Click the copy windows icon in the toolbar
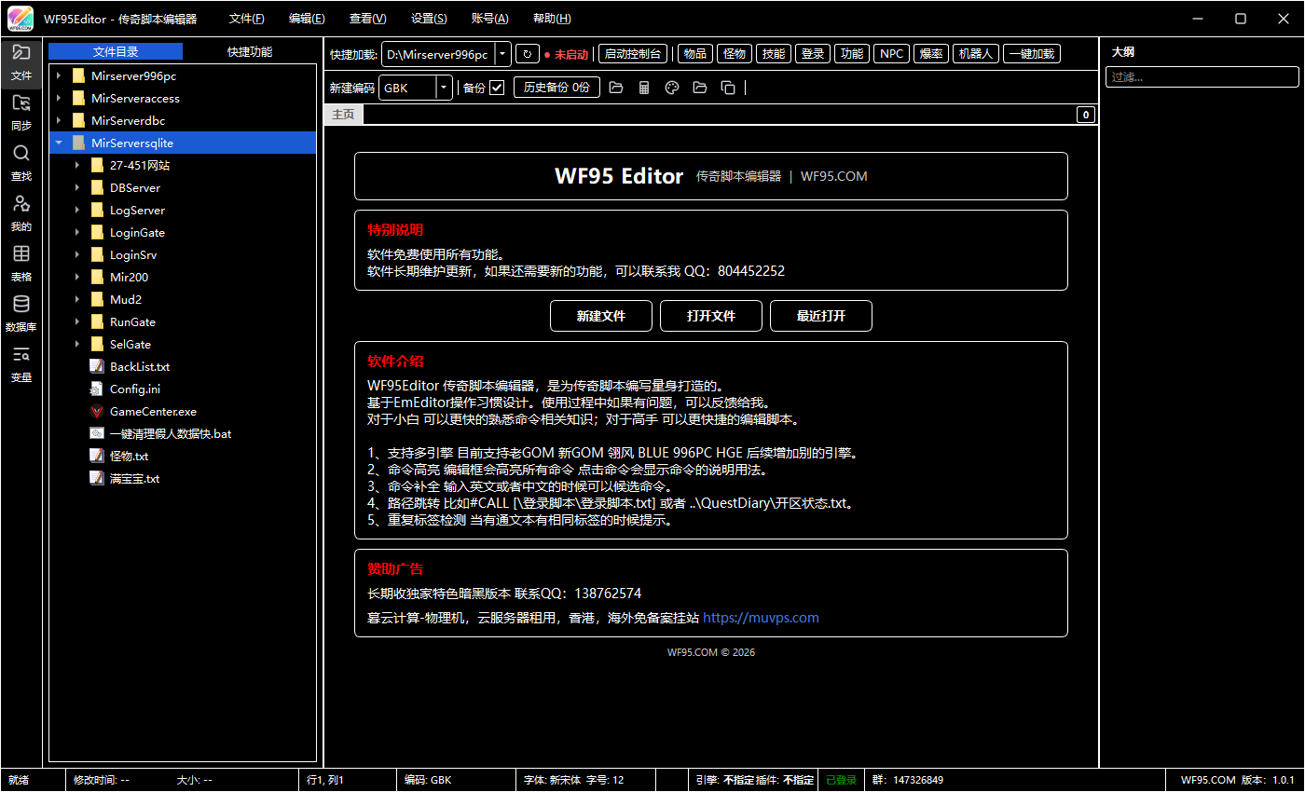The width and height of the screenshot is (1305, 792). click(728, 88)
